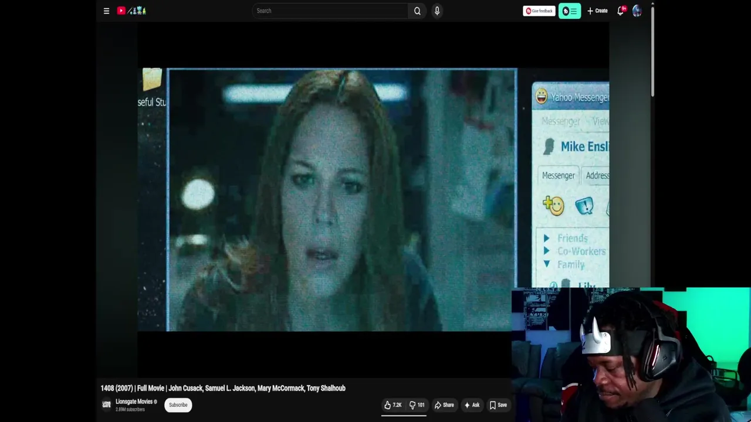The height and width of the screenshot is (422, 751).
Task: Go to YouTube home via logo
Action: coord(131,11)
